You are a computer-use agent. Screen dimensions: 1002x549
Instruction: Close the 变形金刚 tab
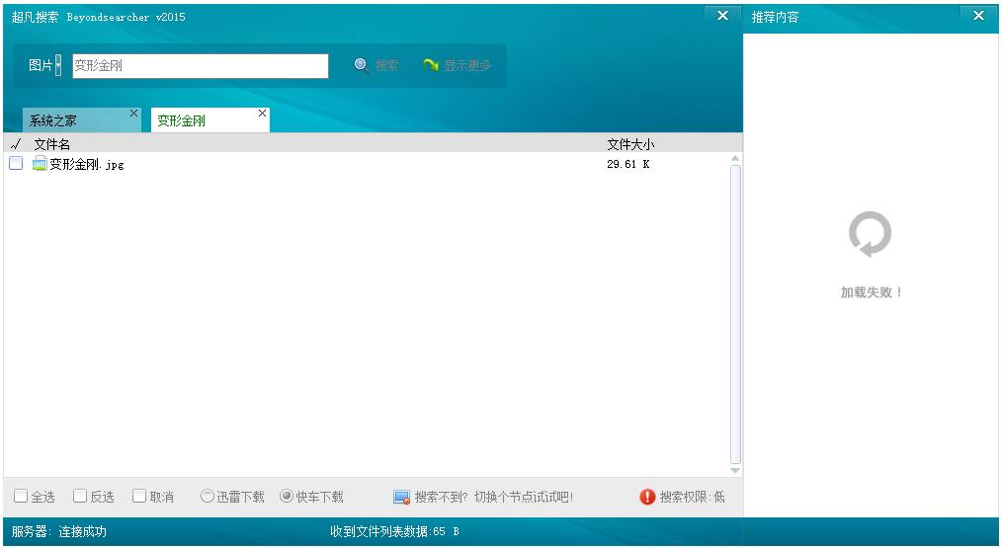[262, 113]
